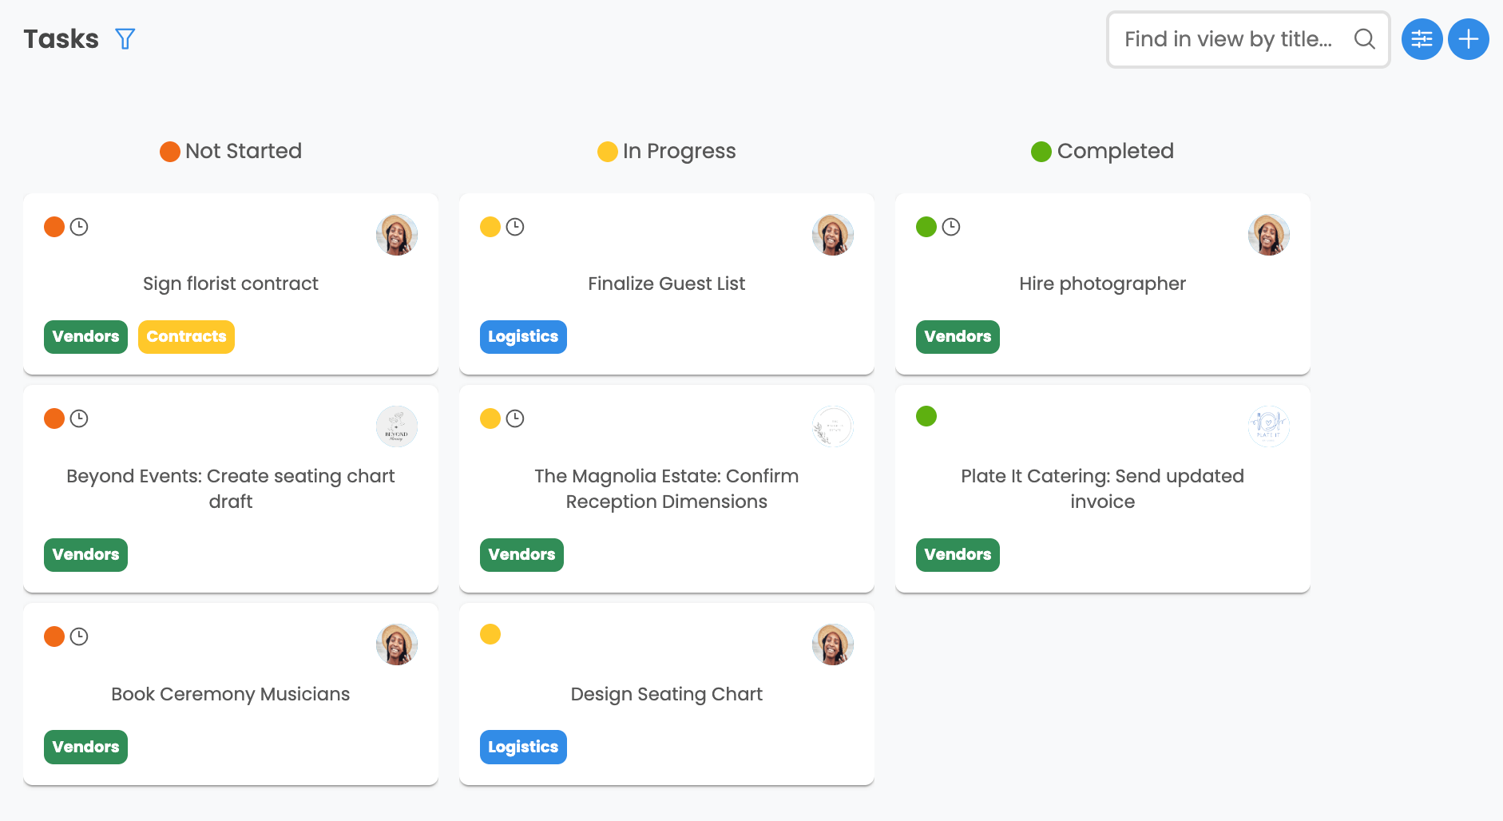
Task: Add a new task with plus button
Action: (1468, 39)
